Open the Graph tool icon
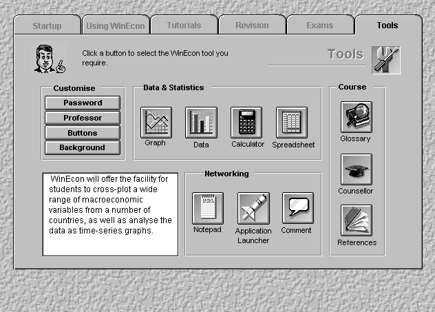Image resolution: width=435 pixels, height=312 pixels. [x=156, y=123]
